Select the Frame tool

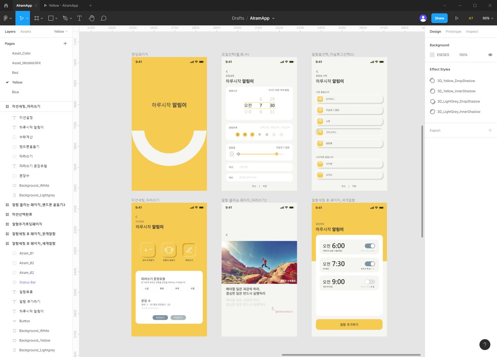pyautogui.click(x=36, y=18)
